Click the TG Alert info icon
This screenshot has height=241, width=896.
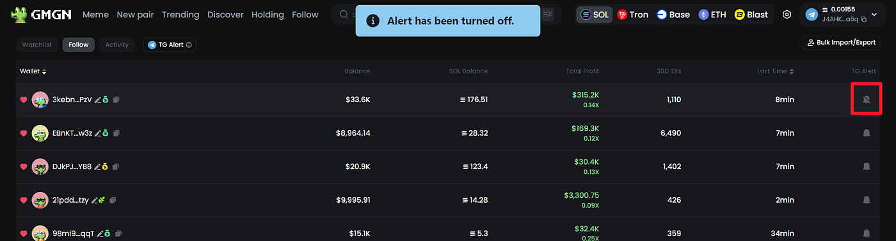click(x=189, y=45)
